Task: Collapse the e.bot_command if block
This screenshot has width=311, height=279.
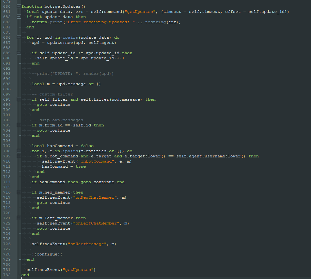Action: tap(19, 156)
